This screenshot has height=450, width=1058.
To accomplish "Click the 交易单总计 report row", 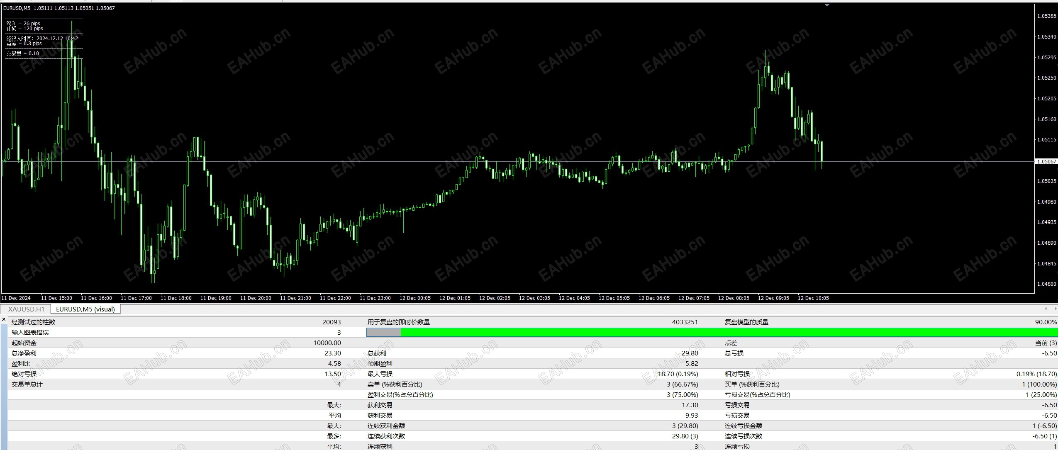I will [27, 384].
